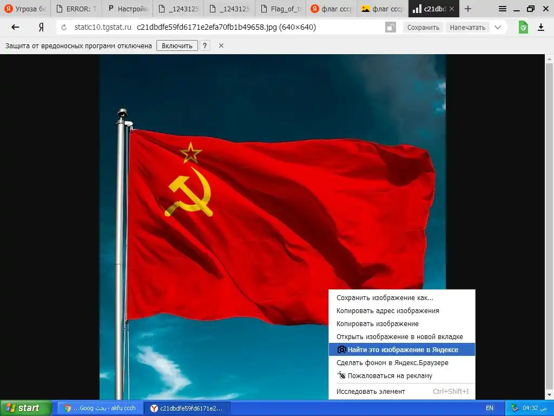
Task: Choose 'Сохранить изображение как...' from context menu
Action: pyautogui.click(x=402, y=298)
